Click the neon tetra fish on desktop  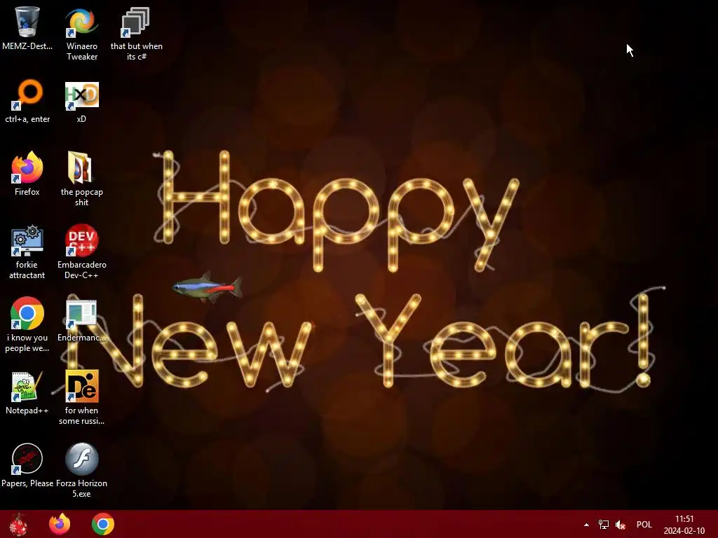[208, 287]
